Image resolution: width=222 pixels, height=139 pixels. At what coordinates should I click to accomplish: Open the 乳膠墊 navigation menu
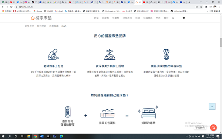pyautogui.click(x=105, y=18)
